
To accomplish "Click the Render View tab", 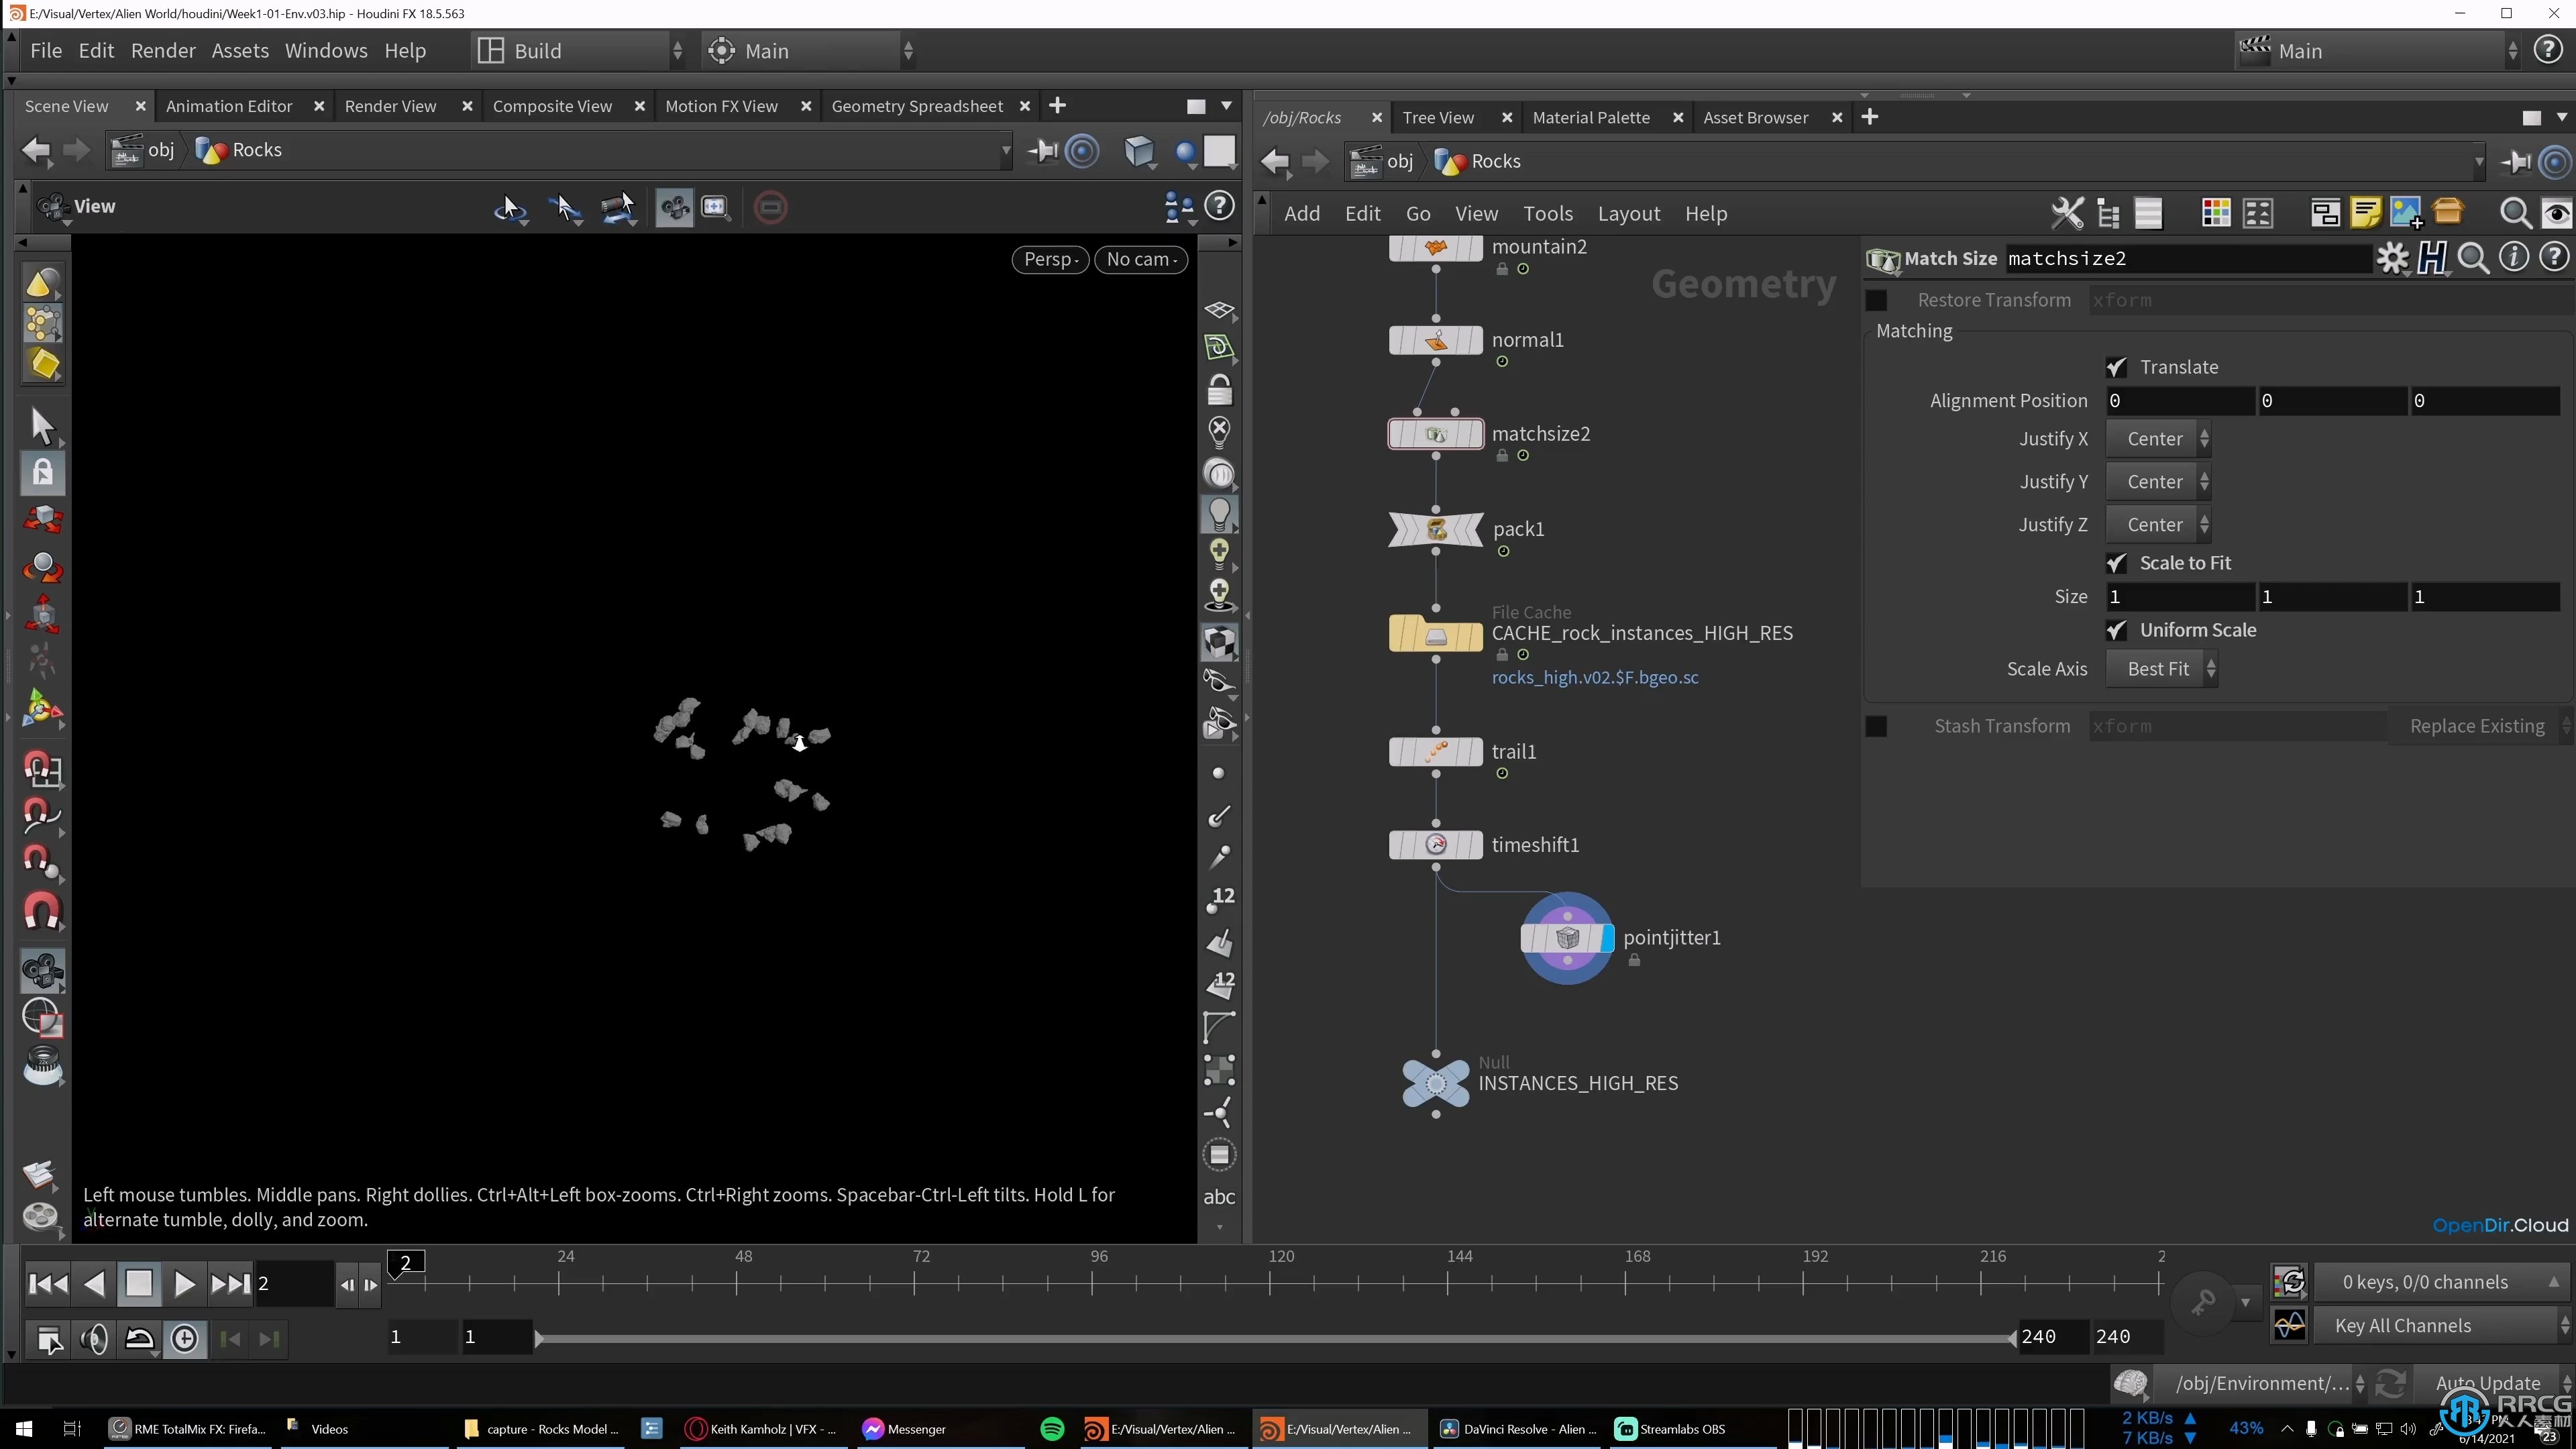I will coord(389,105).
